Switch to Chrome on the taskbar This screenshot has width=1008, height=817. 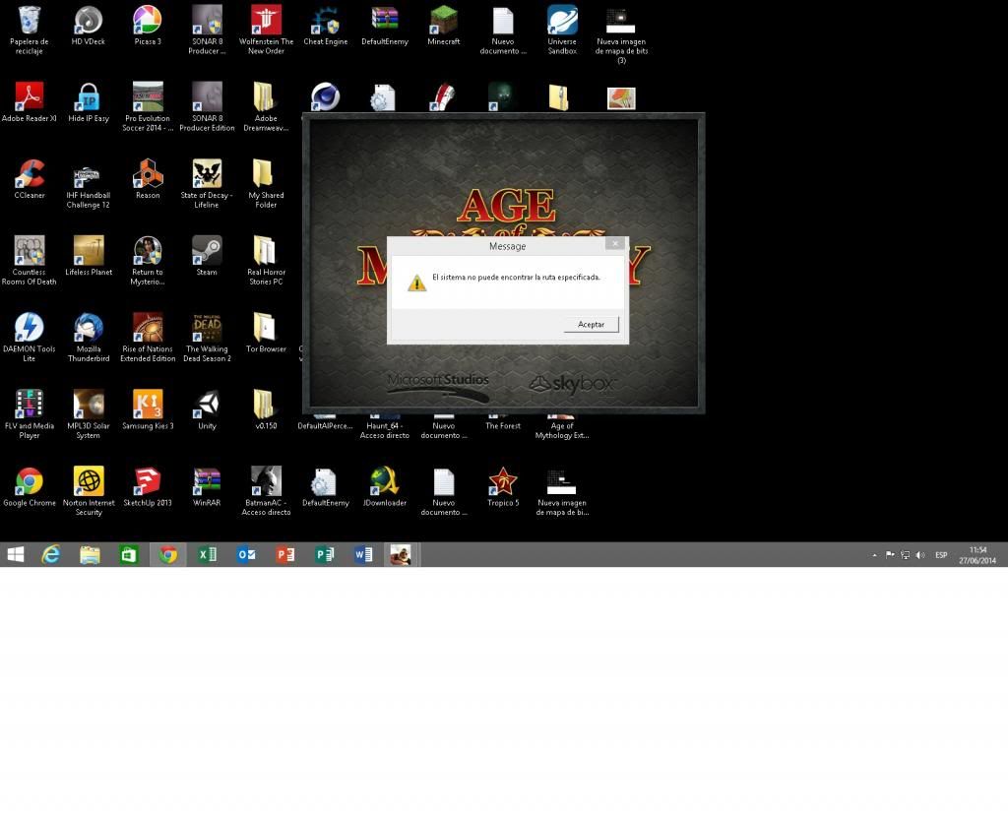click(x=168, y=555)
